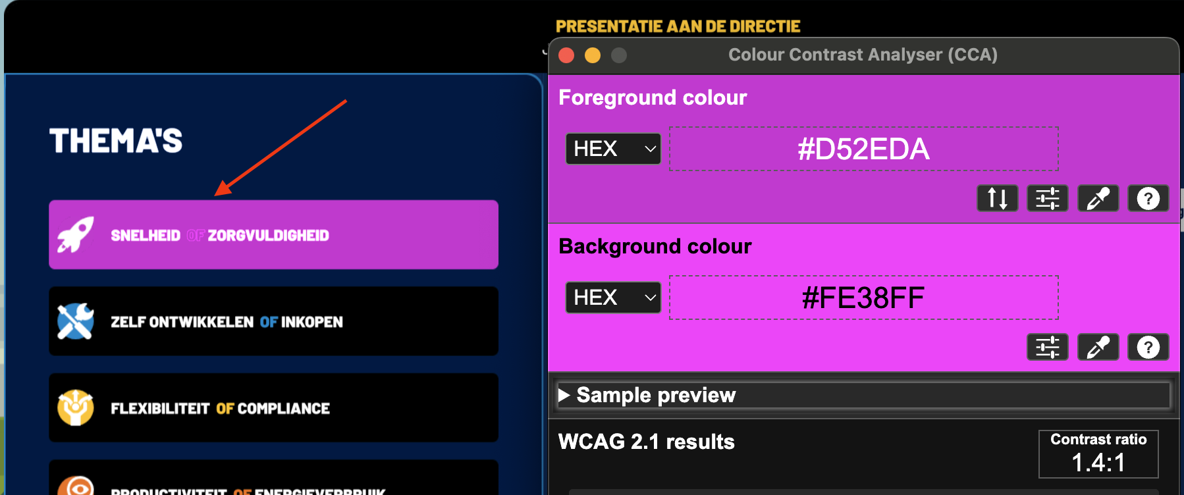Click the wrench and screwdriver icon
Image resolution: width=1184 pixels, height=495 pixels.
point(75,321)
